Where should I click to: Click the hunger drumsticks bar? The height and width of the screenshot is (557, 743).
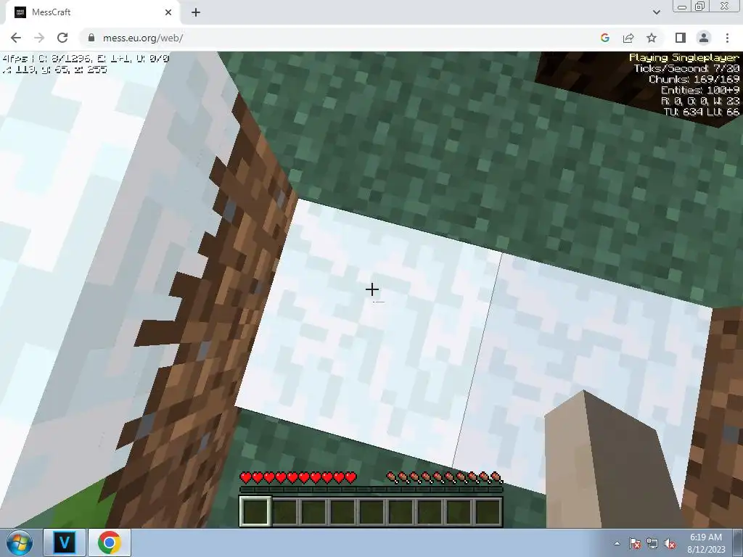pyautogui.click(x=444, y=477)
